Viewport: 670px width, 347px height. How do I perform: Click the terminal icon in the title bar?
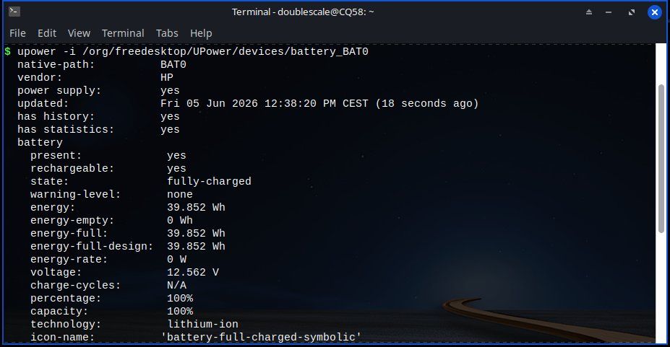[14, 12]
